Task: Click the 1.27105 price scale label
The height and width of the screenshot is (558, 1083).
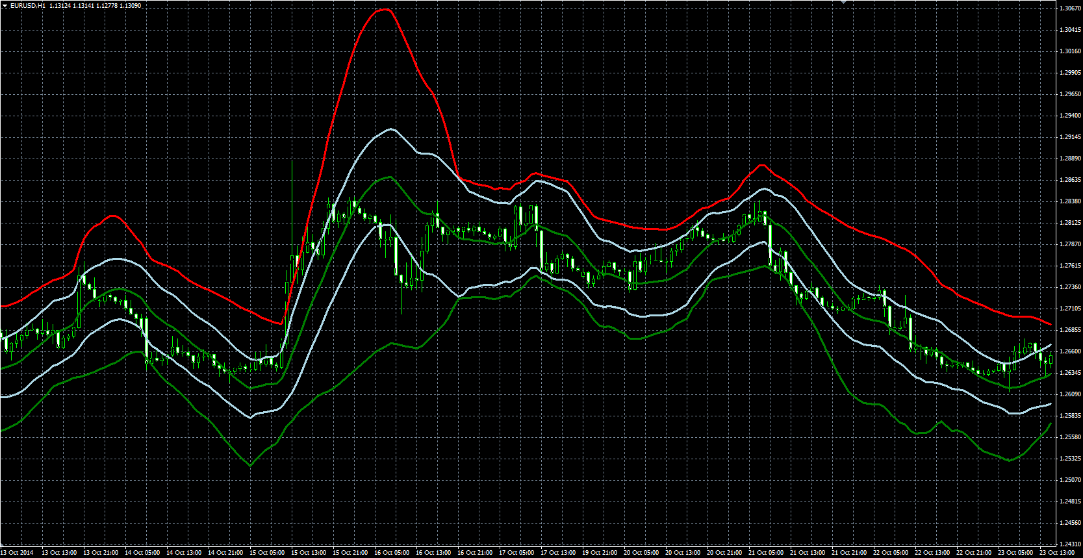Action: pyautogui.click(x=1070, y=309)
